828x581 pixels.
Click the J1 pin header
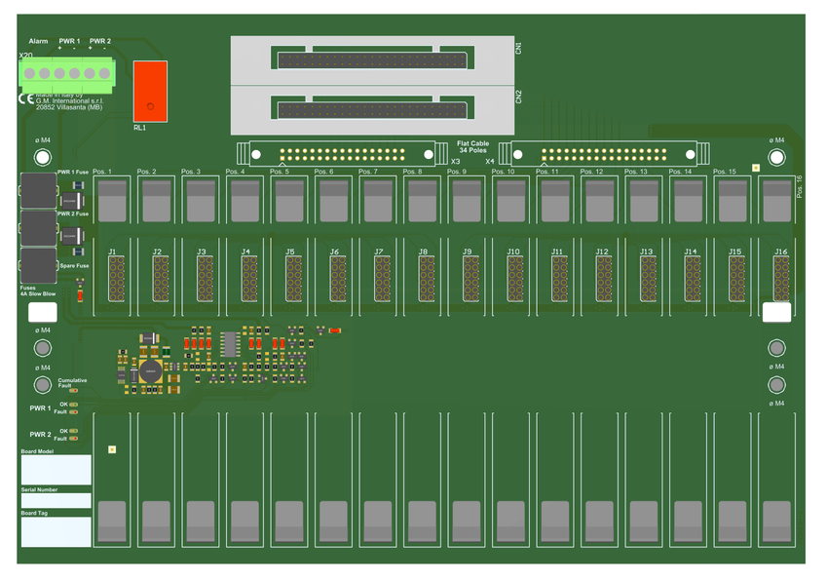point(115,278)
